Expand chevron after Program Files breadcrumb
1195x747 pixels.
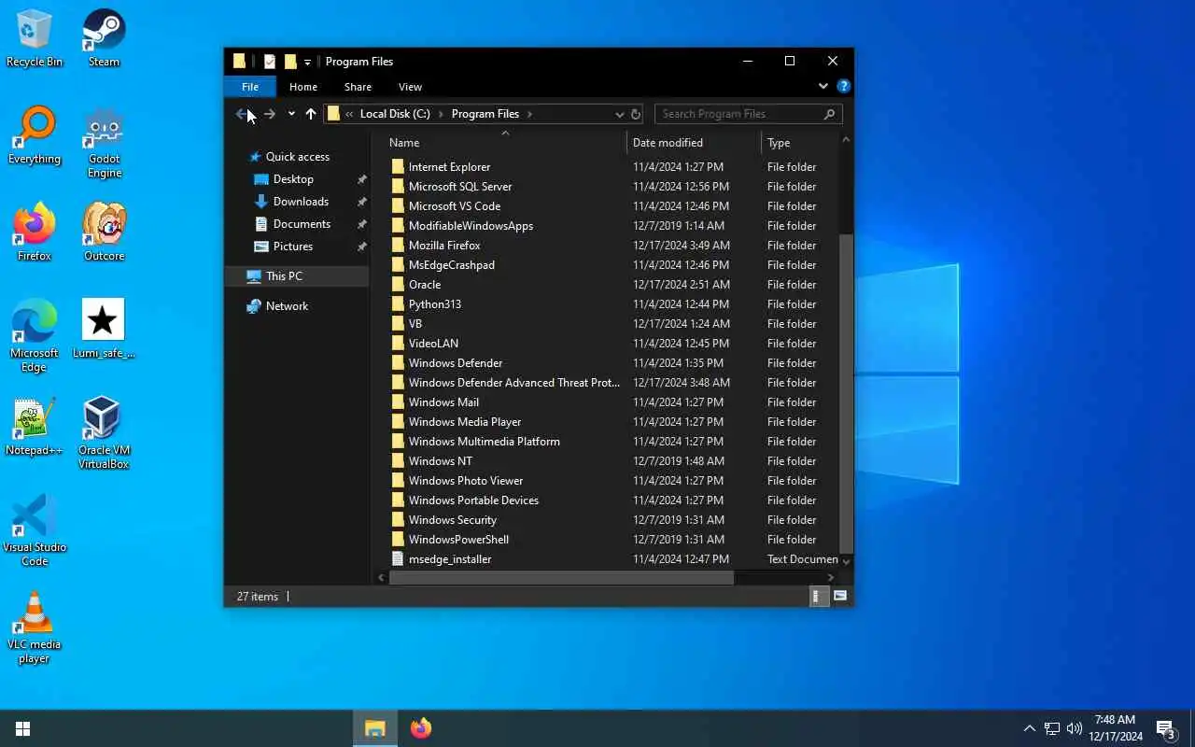pos(529,114)
